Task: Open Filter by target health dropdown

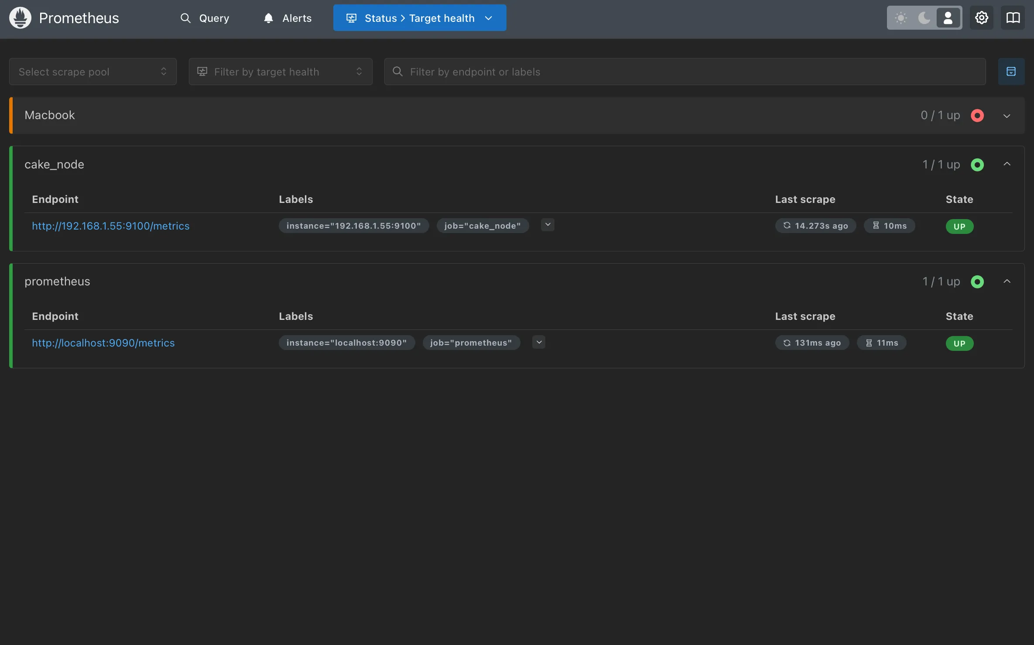Action: pyautogui.click(x=280, y=72)
